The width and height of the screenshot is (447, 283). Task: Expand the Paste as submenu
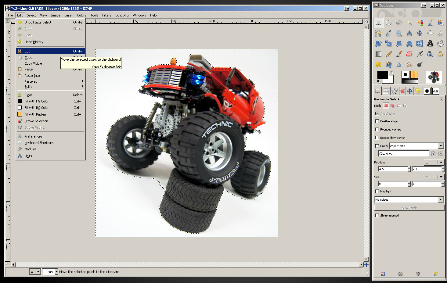50,81
